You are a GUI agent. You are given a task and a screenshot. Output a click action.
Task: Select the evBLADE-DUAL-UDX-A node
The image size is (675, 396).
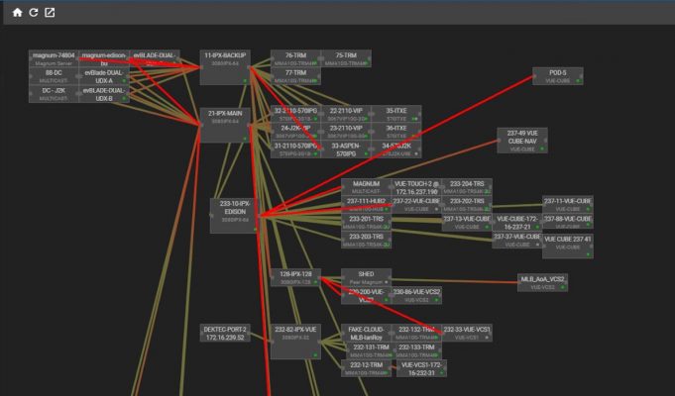tap(104, 76)
